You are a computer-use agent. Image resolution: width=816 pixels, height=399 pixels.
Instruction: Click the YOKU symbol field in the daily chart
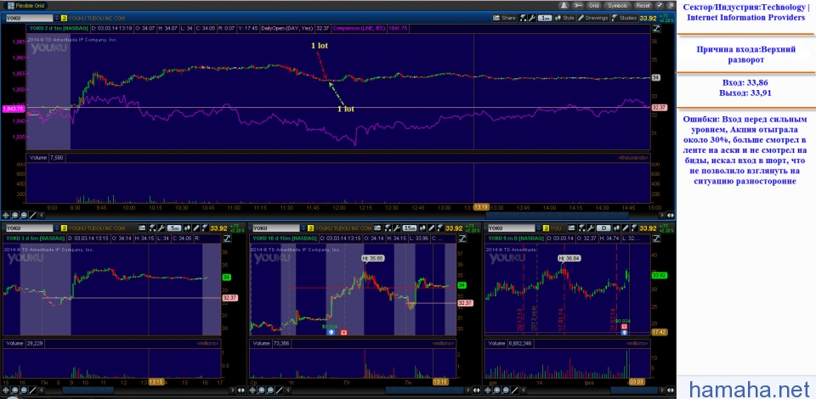[x=512, y=228]
